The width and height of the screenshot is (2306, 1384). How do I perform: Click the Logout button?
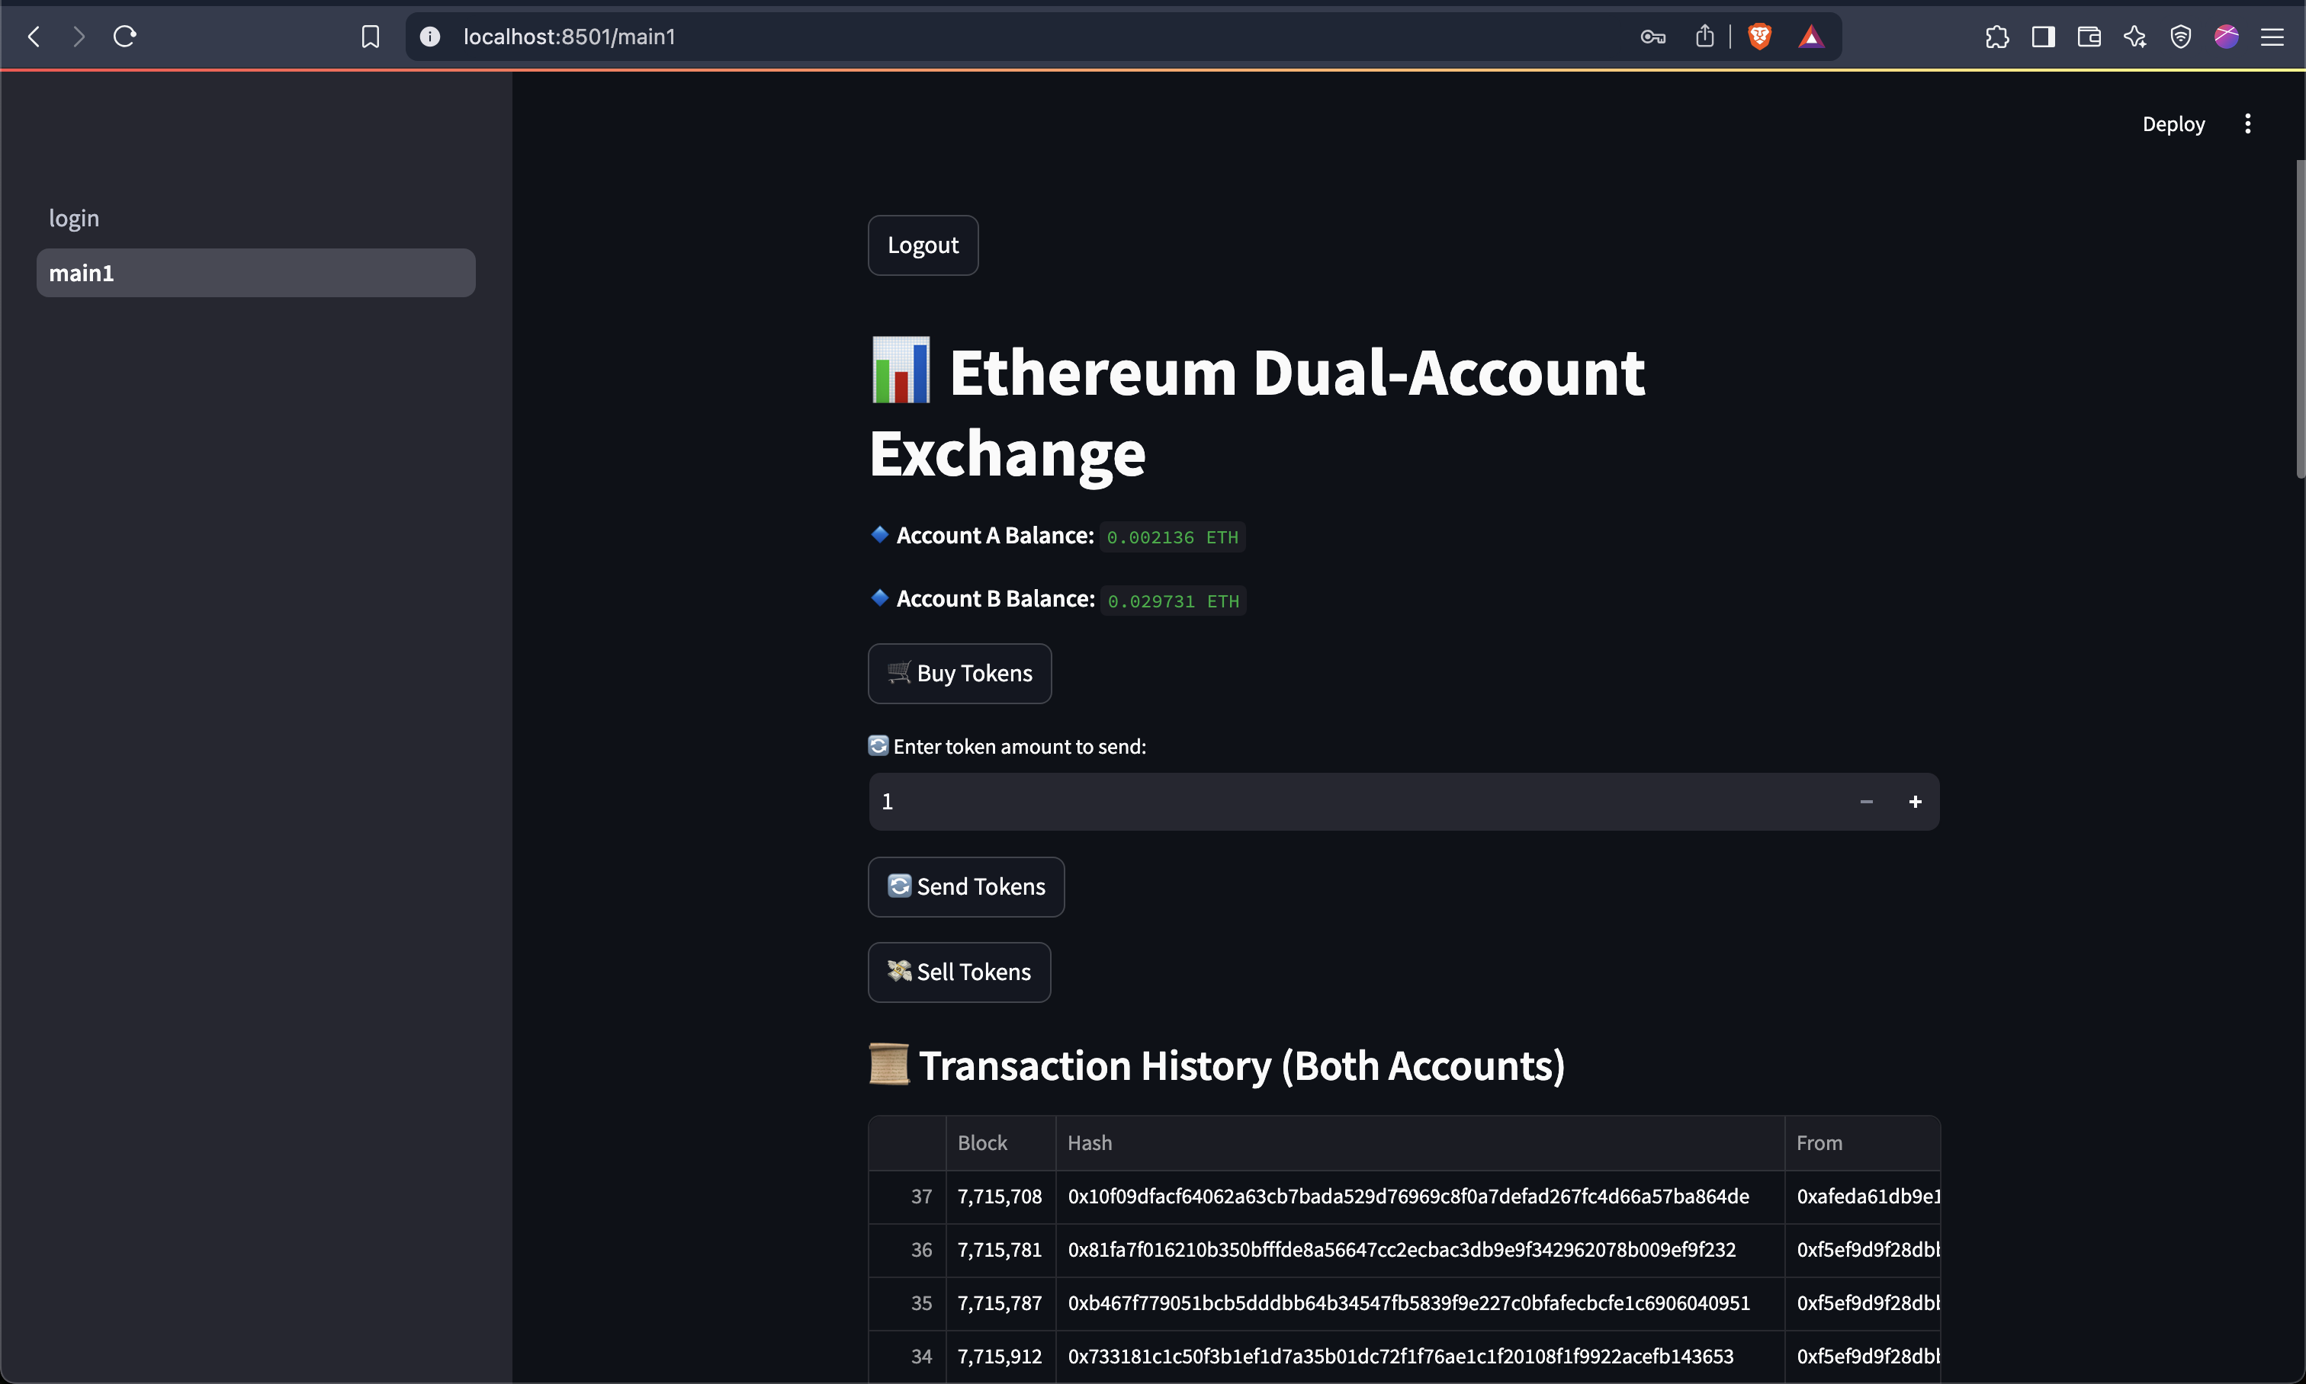[x=922, y=245]
